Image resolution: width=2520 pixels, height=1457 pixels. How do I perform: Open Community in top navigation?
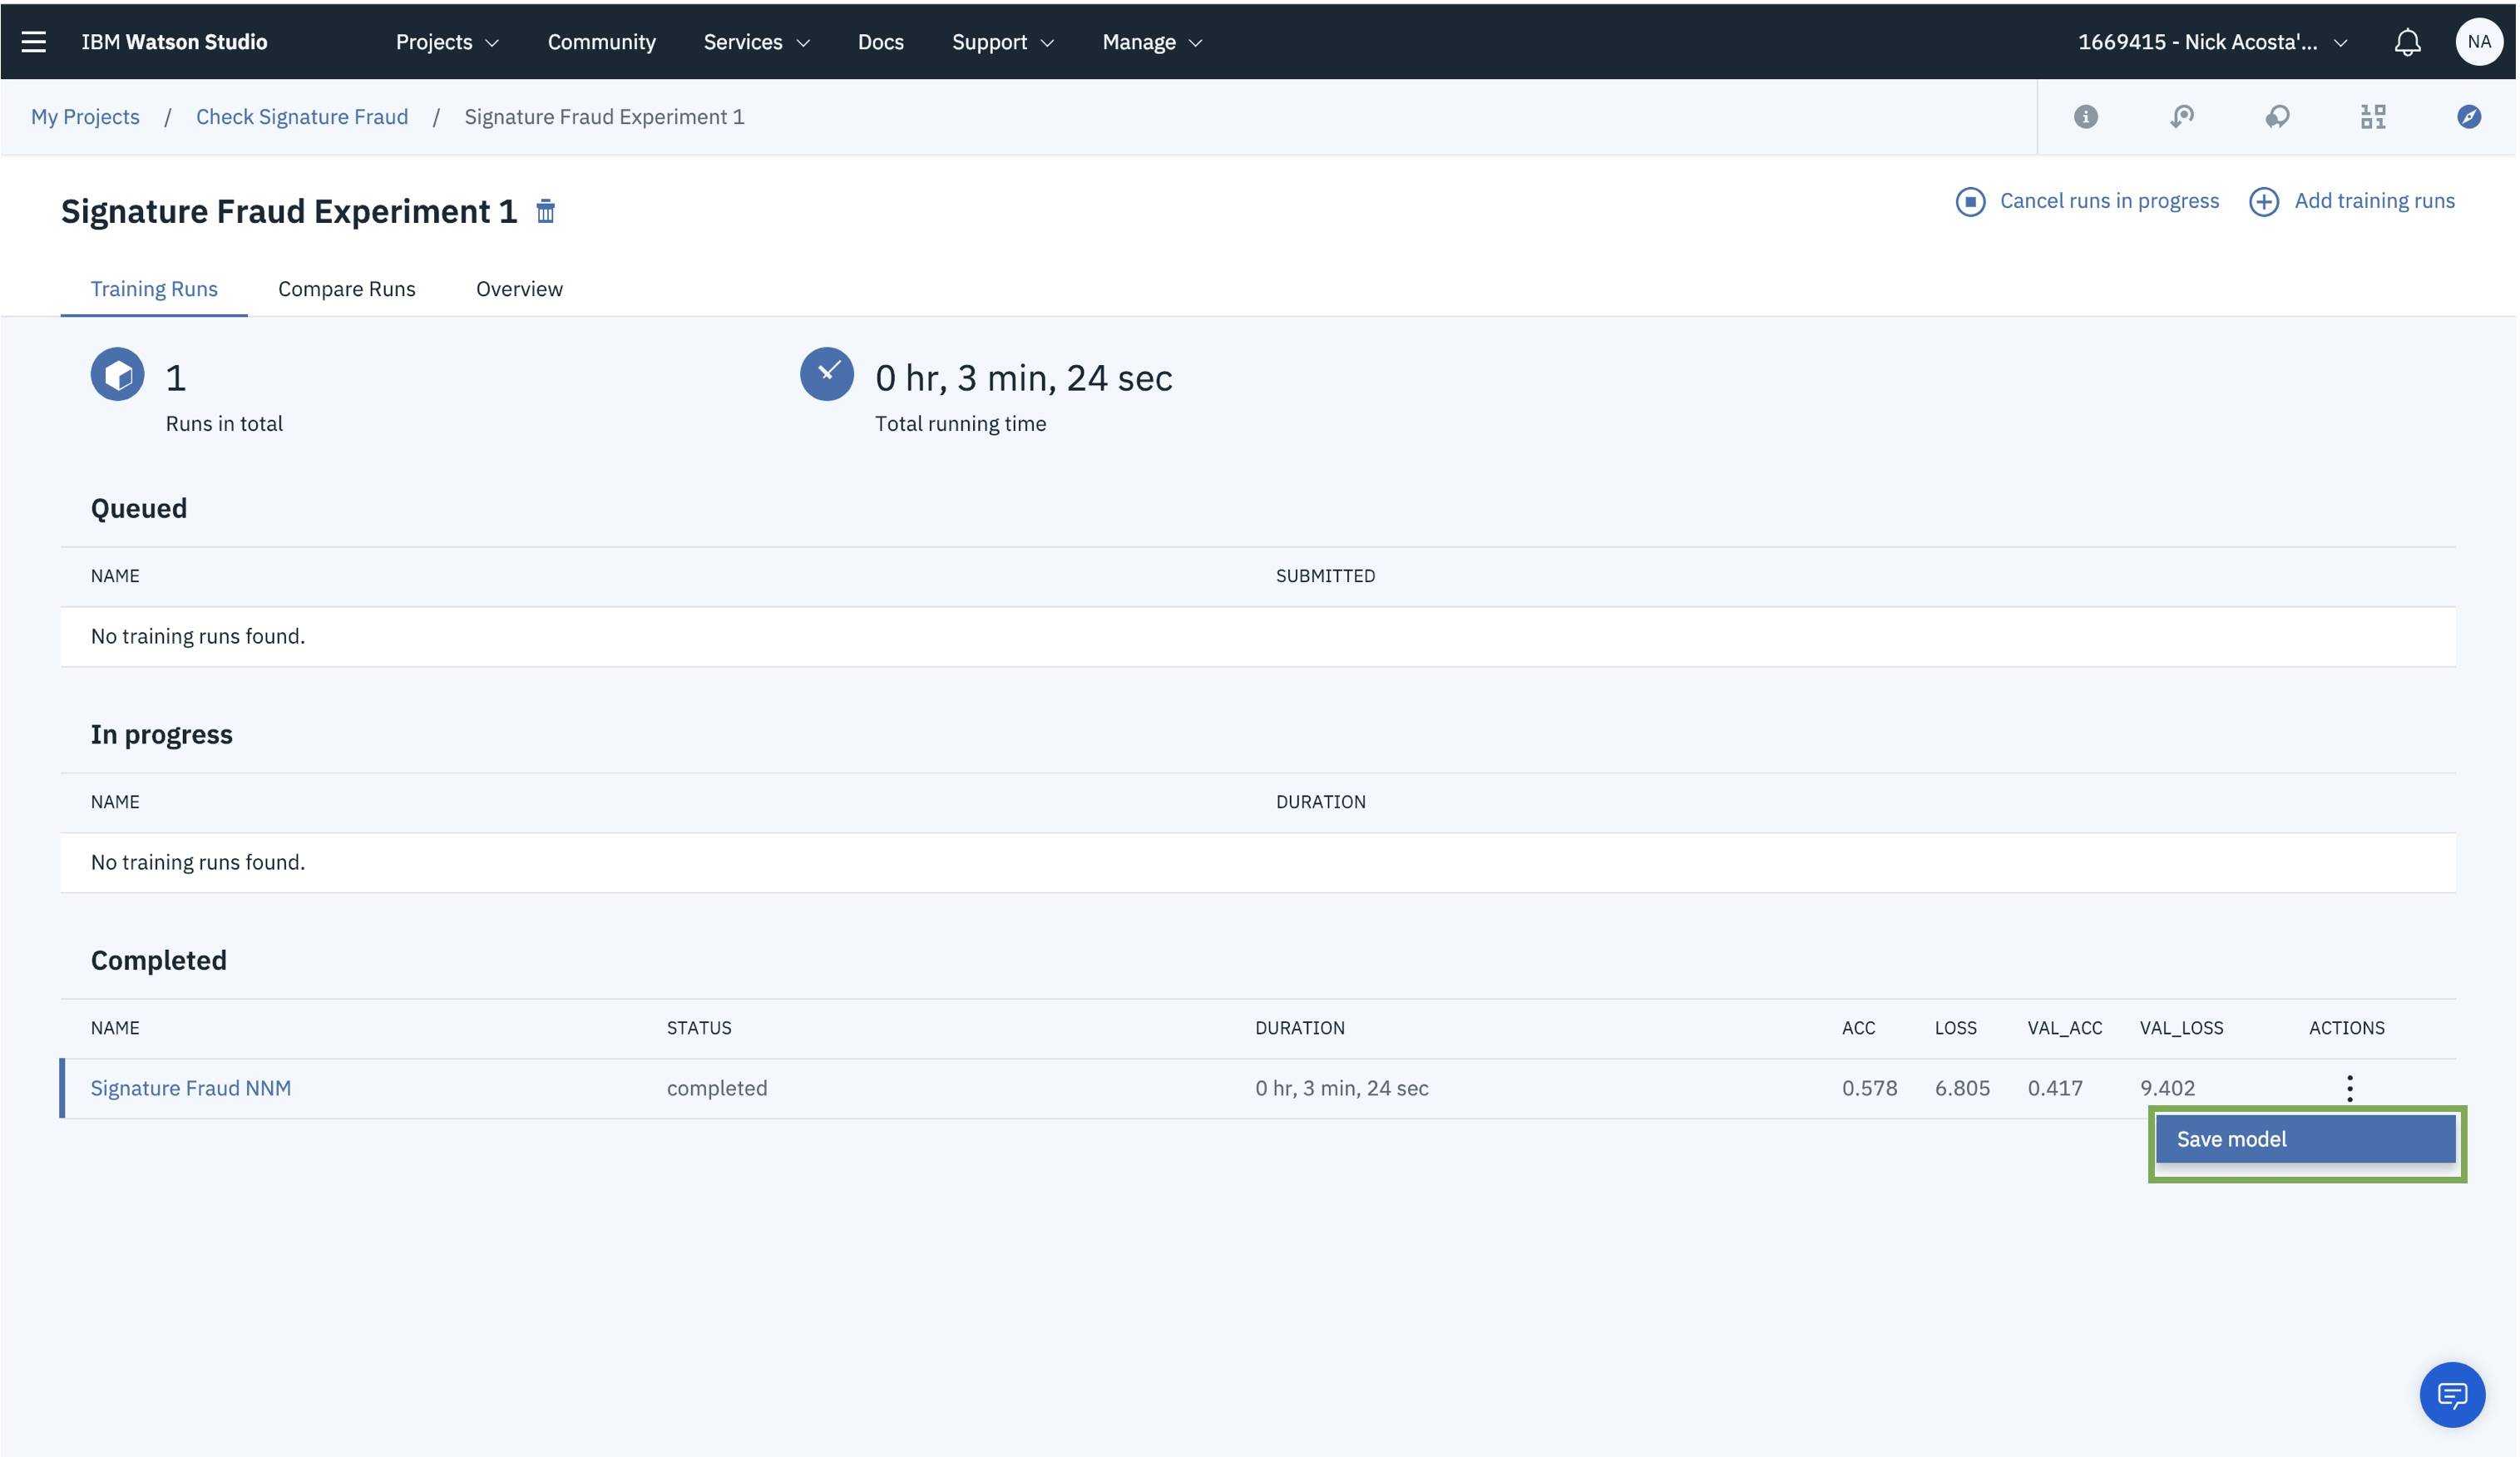click(x=601, y=42)
